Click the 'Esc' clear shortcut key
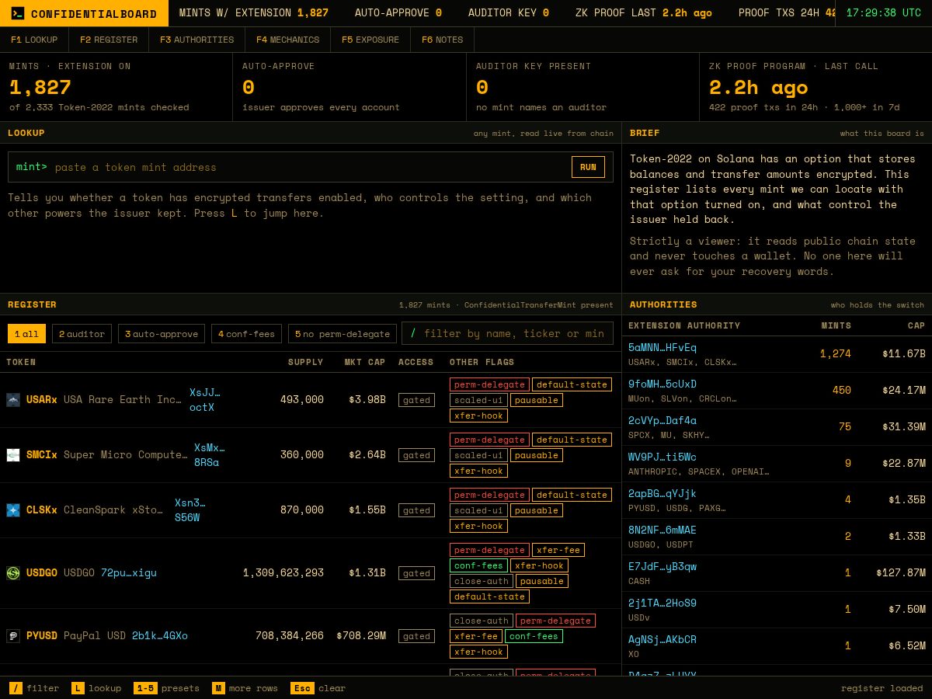The width and height of the screenshot is (932, 699). coord(302,688)
